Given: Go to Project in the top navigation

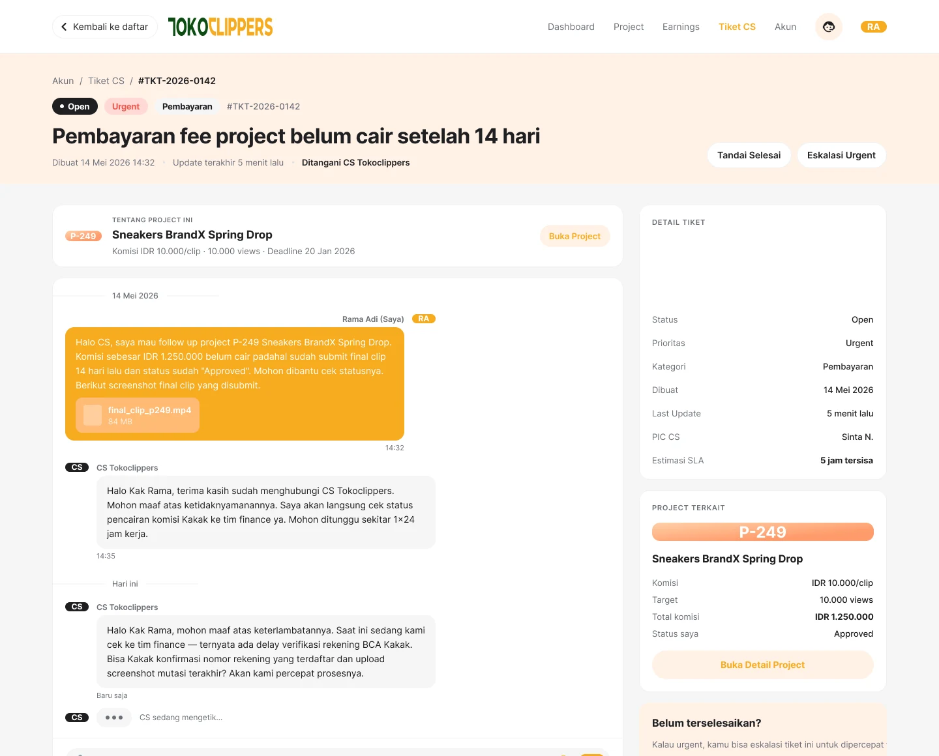Looking at the screenshot, I should pos(629,27).
